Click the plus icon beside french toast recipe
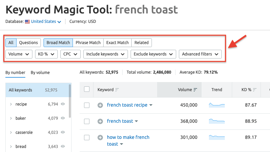Image resolution: width=270 pixels, height=152 pixels. [100, 105]
